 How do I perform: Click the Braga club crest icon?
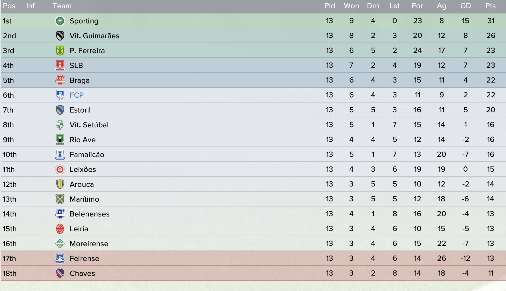[x=60, y=80]
